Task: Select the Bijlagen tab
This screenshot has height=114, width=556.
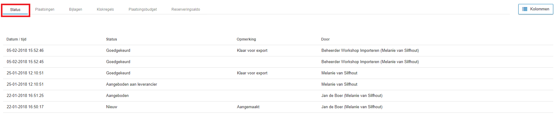Action: point(76,9)
